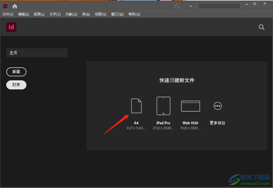Click the 打开 button

tap(16, 85)
